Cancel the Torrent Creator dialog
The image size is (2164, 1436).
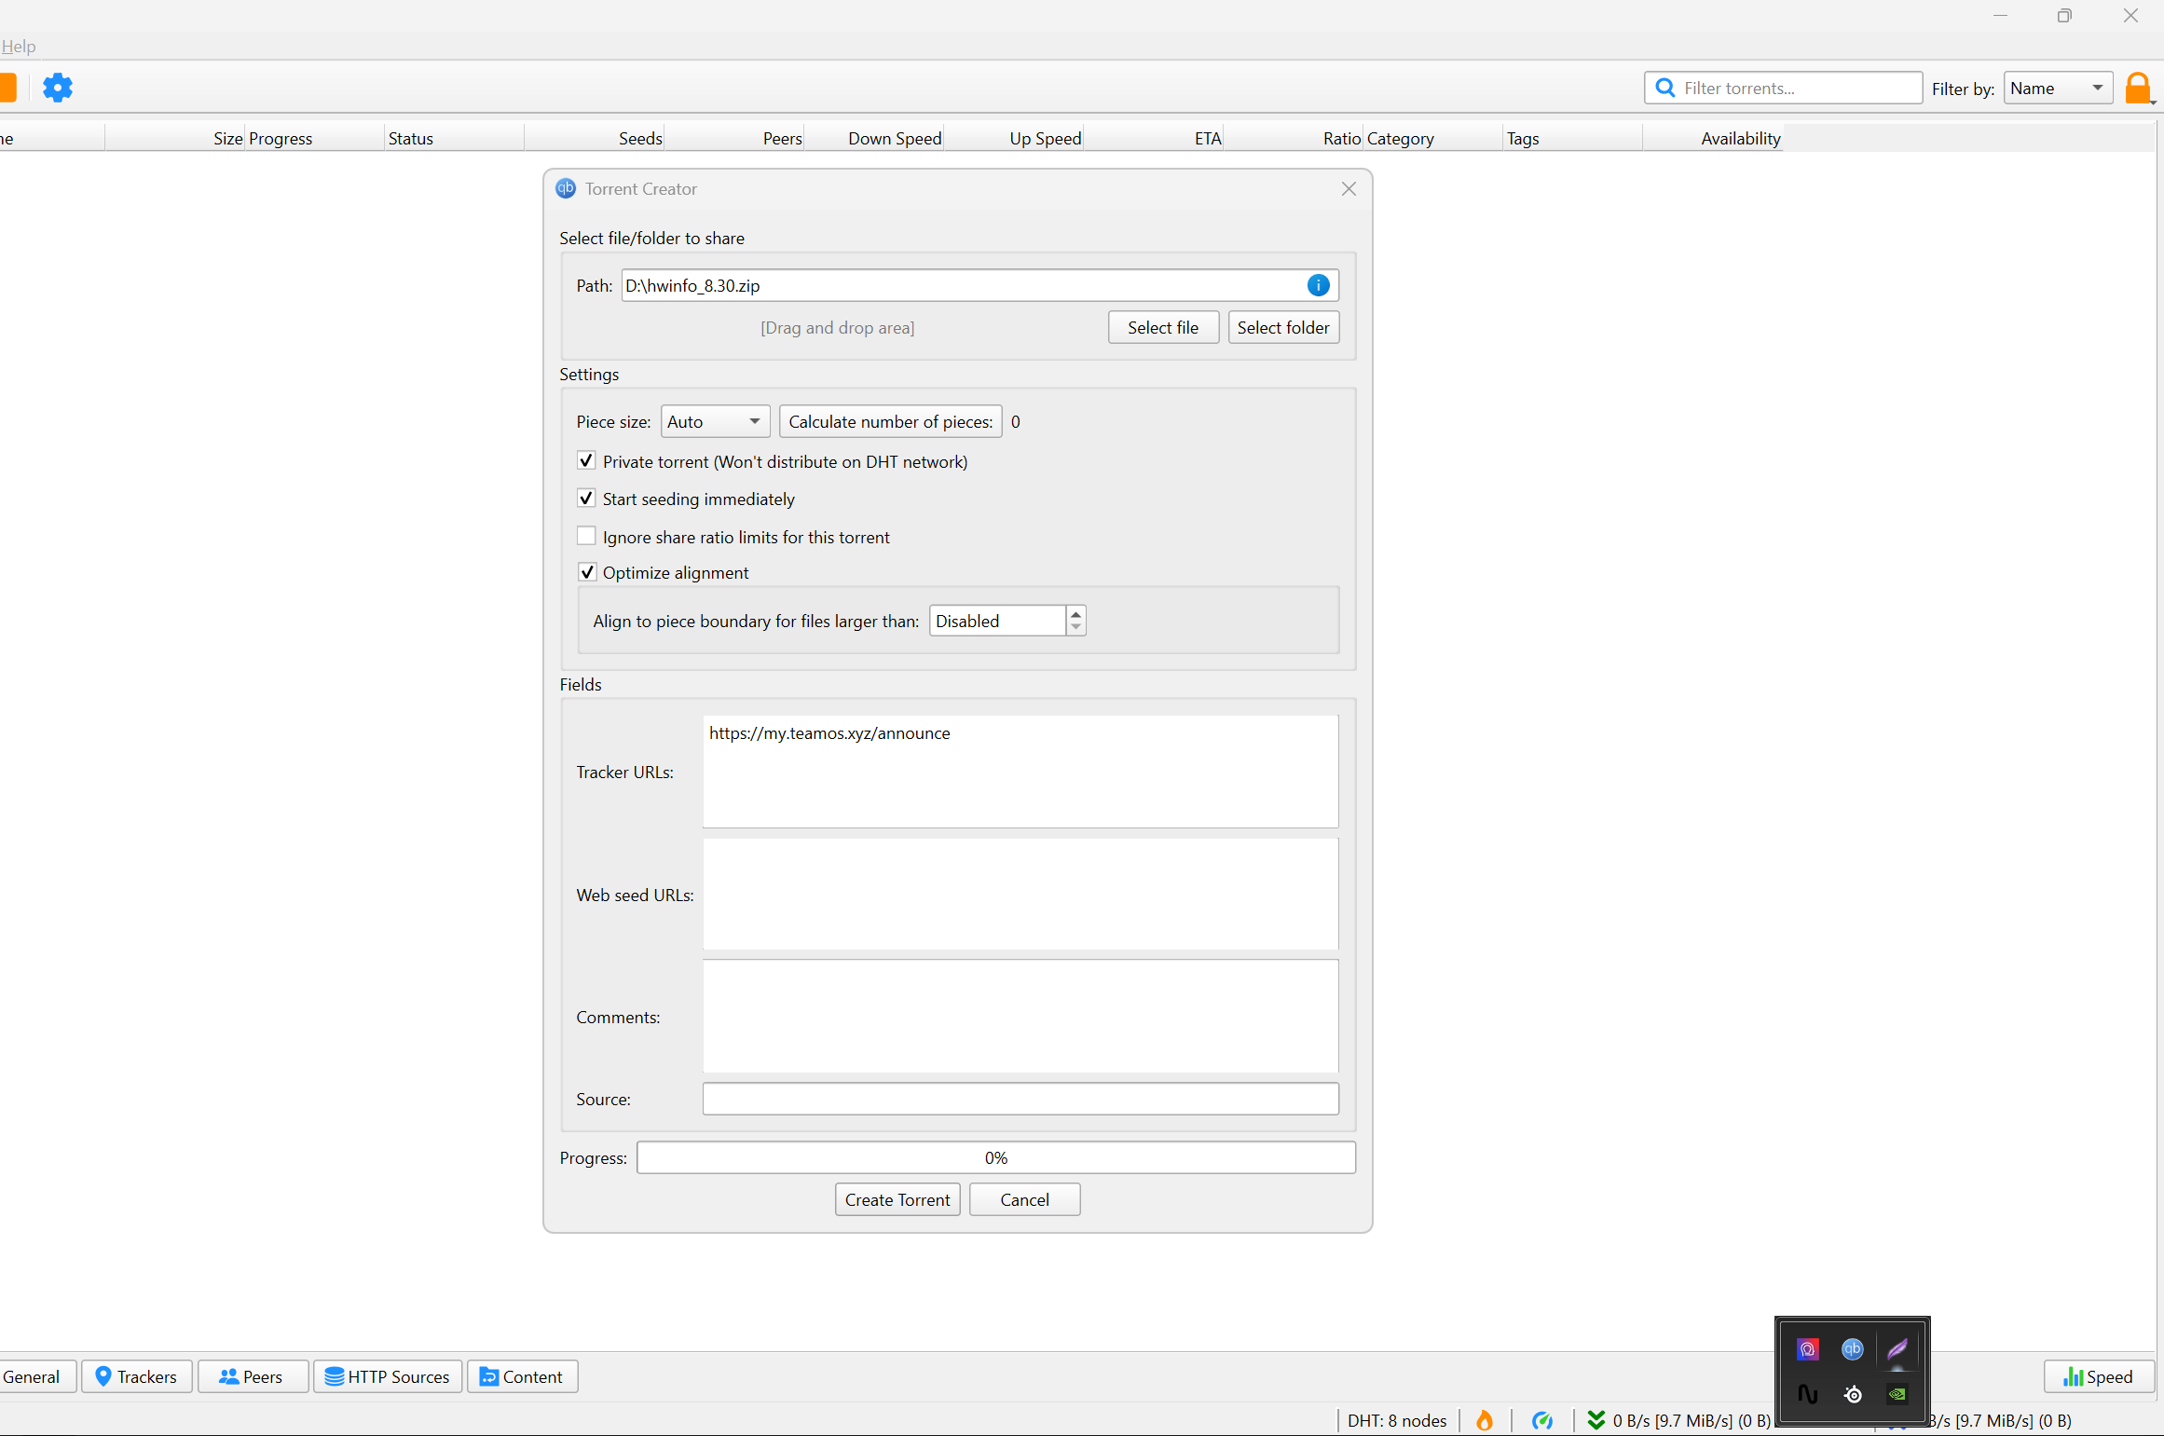(1024, 1199)
